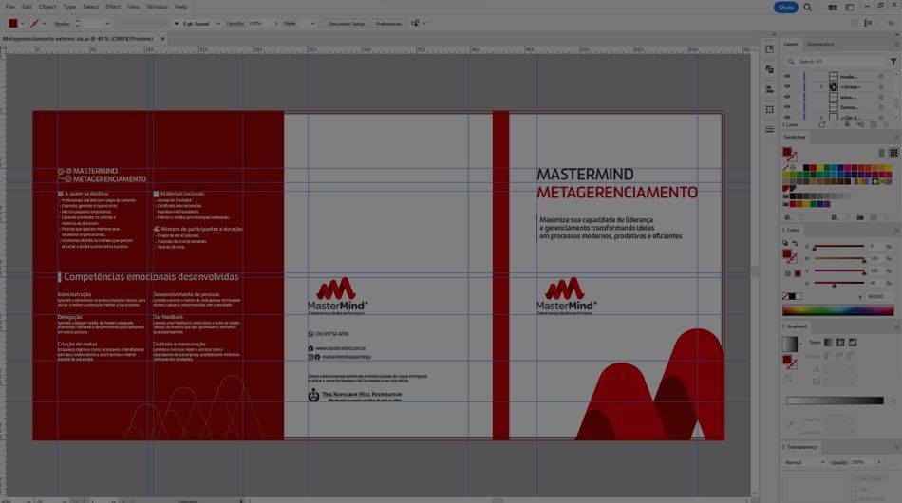Viewport: 902px width, 503px height.
Task: Open the Align panel from the collapsed dock
Action: (x=770, y=89)
